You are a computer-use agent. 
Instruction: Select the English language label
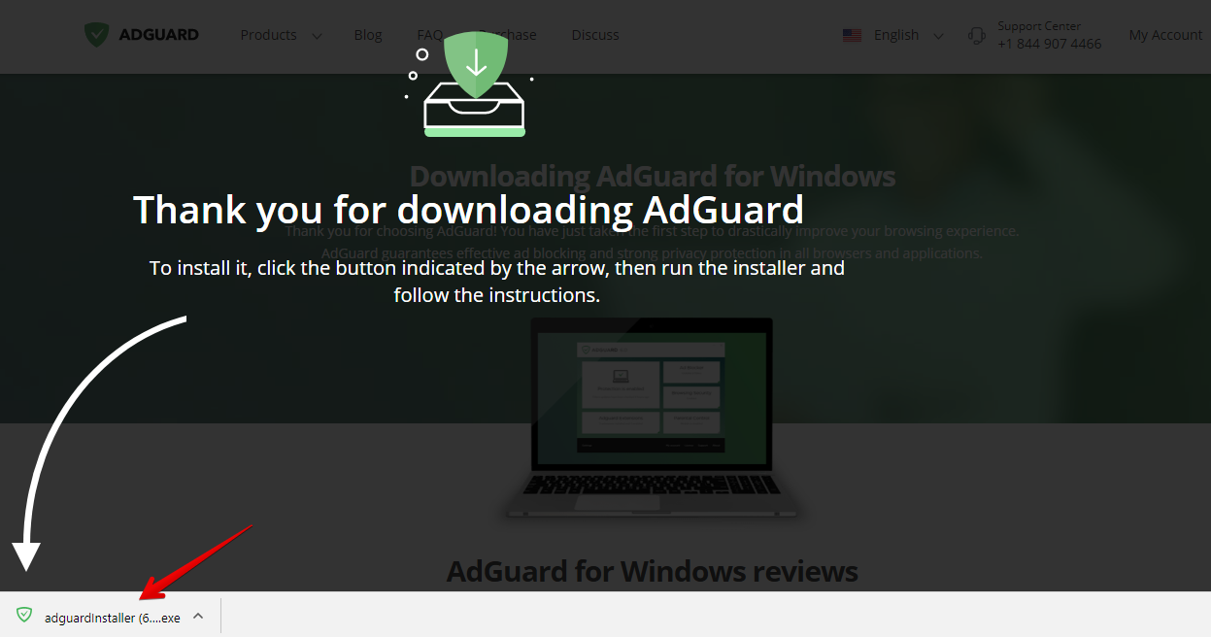click(x=895, y=35)
